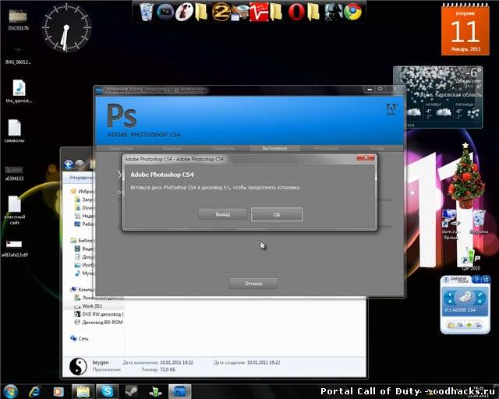Viewport: 499px width, 399px height.
Task: Open the golden number 2 game icon in dock
Action: click(x=221, y=12)
